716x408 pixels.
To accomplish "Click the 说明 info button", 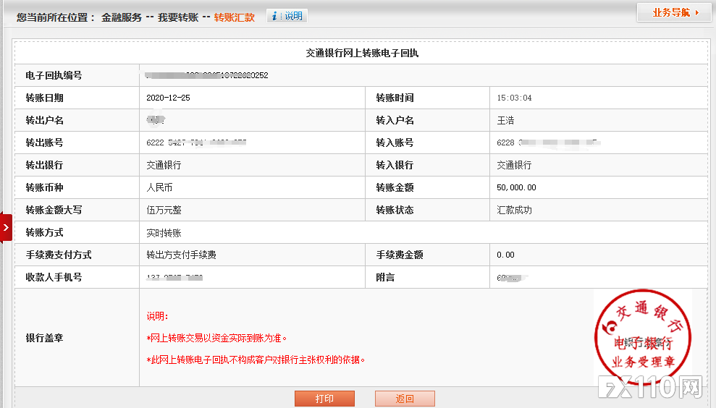I will [287, 16].
